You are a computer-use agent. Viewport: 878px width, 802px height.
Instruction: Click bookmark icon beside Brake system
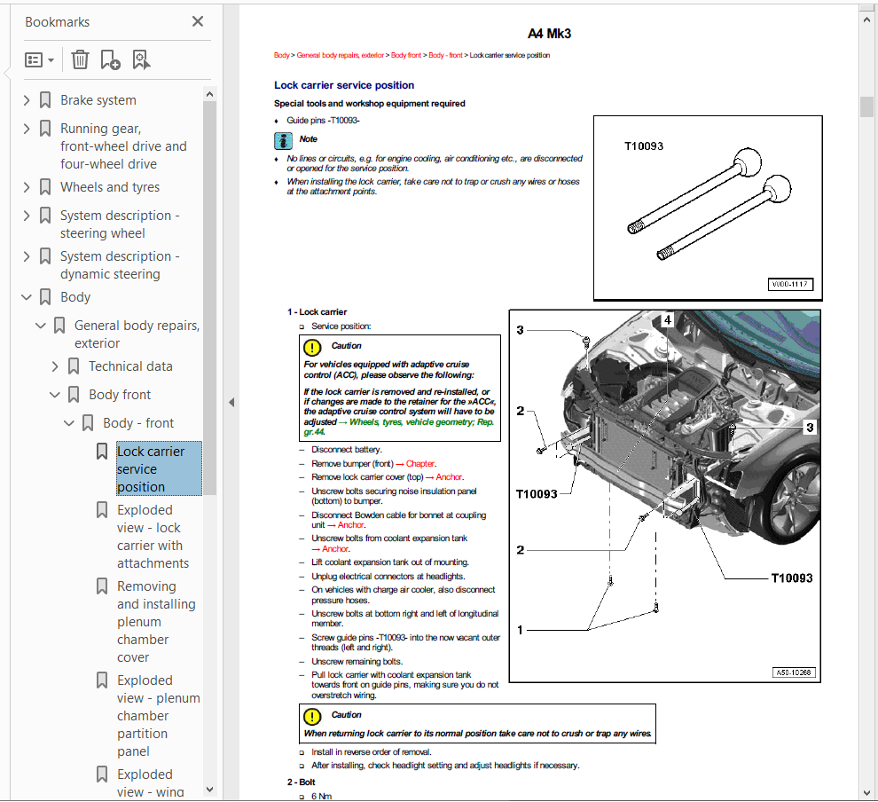(x=45, y=100)
